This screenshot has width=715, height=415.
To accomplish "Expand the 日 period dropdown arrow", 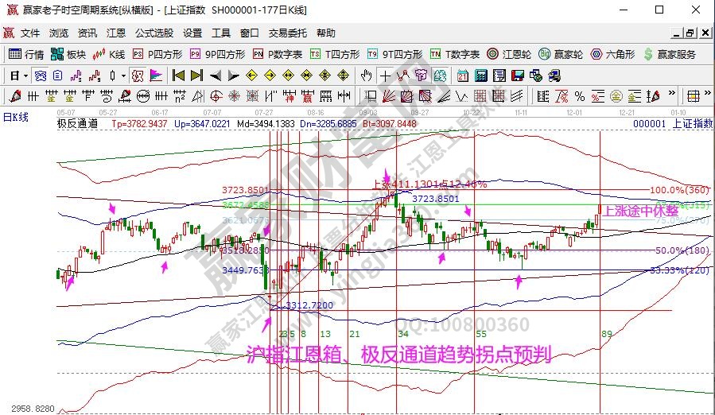I will (25, 76).
